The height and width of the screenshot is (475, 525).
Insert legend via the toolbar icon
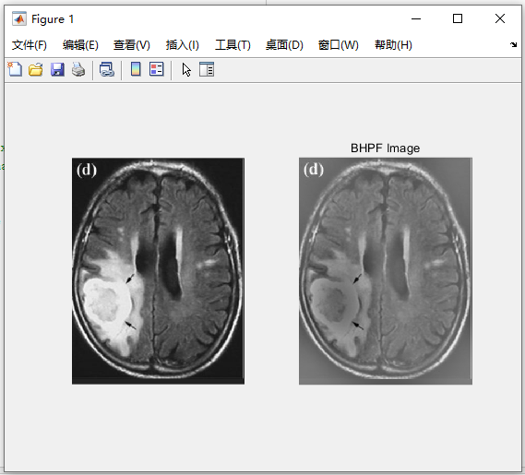pyautogui.click(x=156, y=69)
